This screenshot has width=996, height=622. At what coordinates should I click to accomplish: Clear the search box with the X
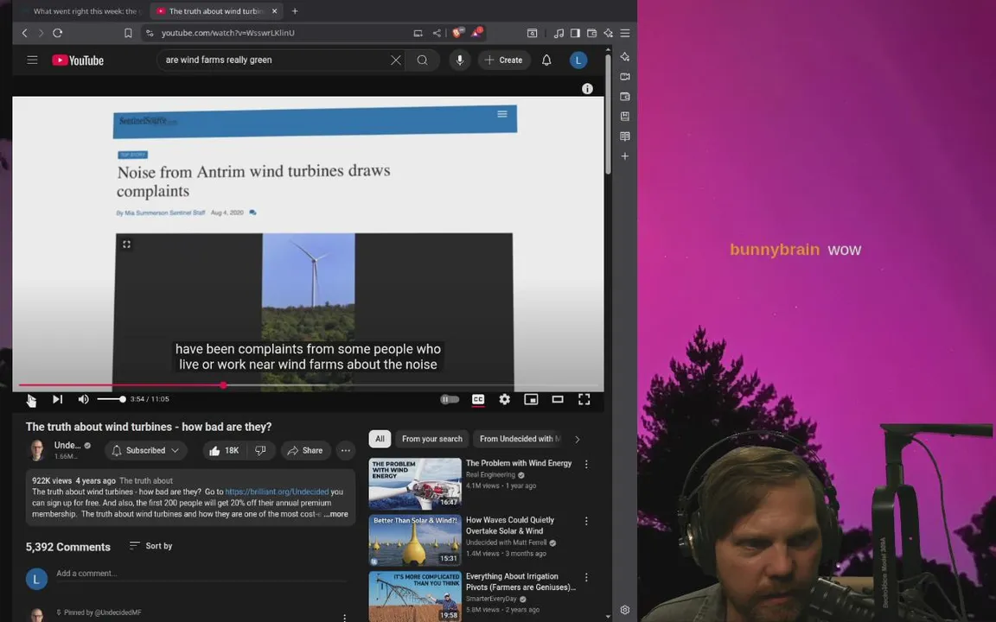pyautogui.click(x=396, y=60)
